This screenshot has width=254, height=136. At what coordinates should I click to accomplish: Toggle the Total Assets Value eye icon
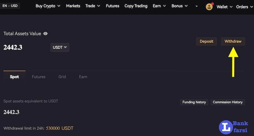pos(45,34)
